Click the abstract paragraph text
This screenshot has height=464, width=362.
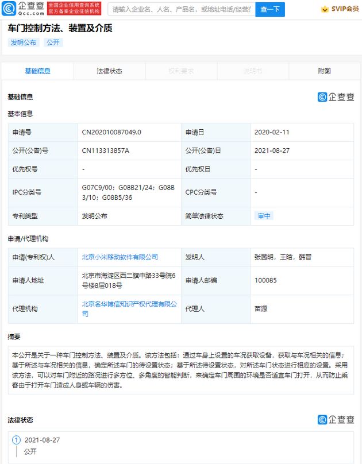click(180, 370)
